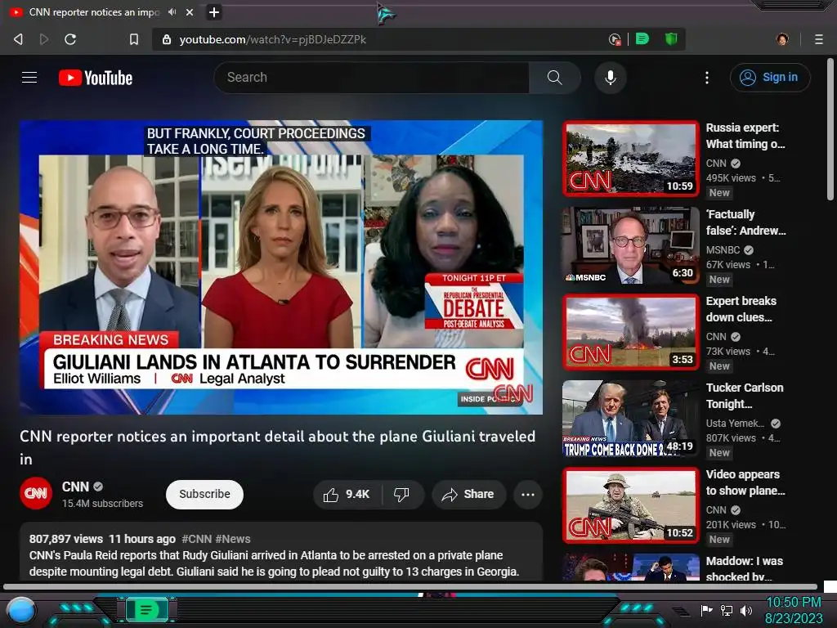
Task: Go back using the browser back arrow
Action: pos(19,39)
